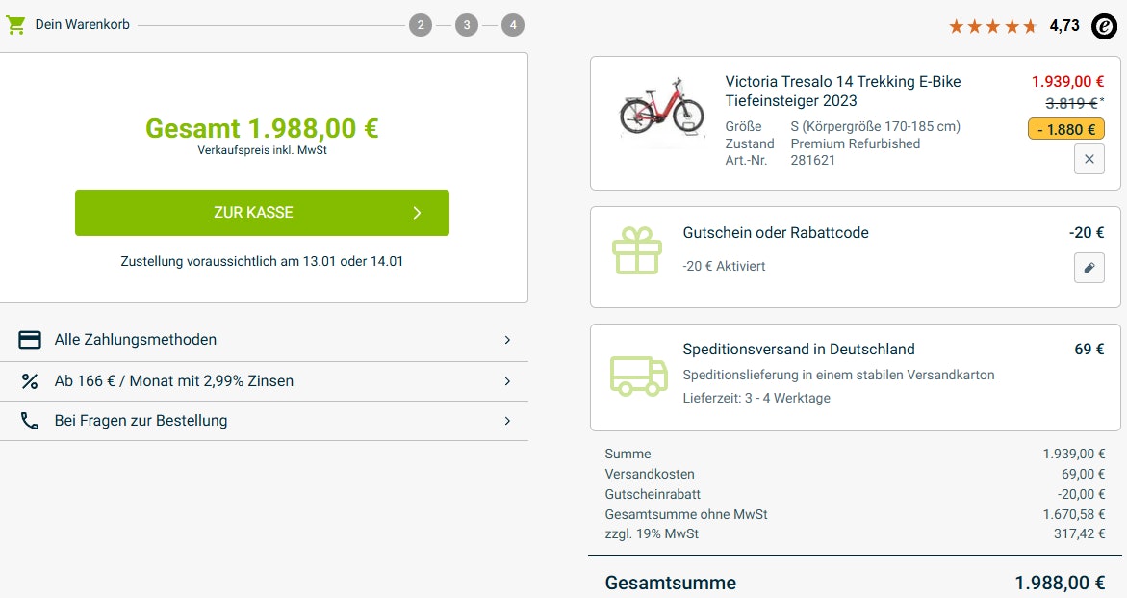Edit the voucher code with pencil icon
The height and width of the screenshot is (598, 1127).
[x=1089, y=268]
